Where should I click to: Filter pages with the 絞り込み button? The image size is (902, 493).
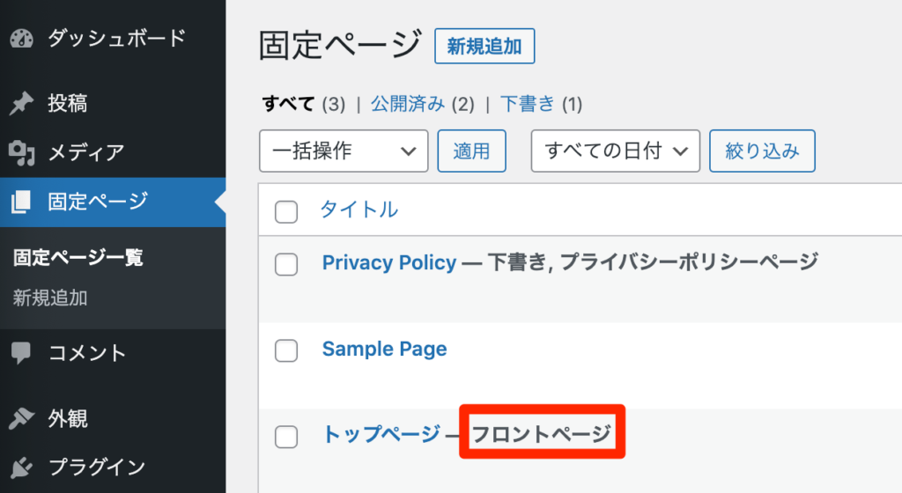pos(762,151)
